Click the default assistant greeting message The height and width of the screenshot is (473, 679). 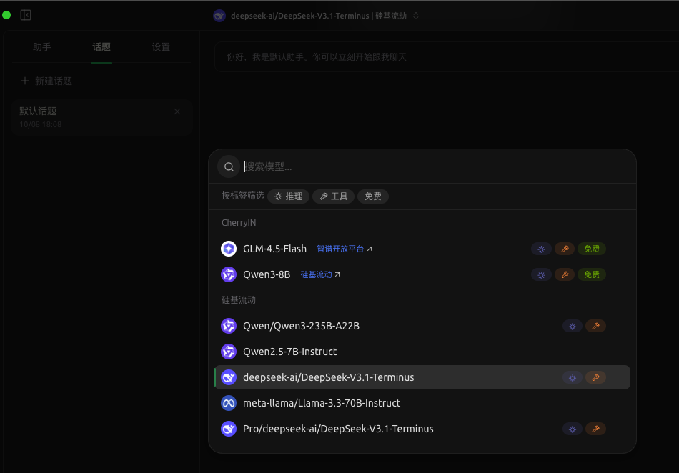click(x=317, y=56)
